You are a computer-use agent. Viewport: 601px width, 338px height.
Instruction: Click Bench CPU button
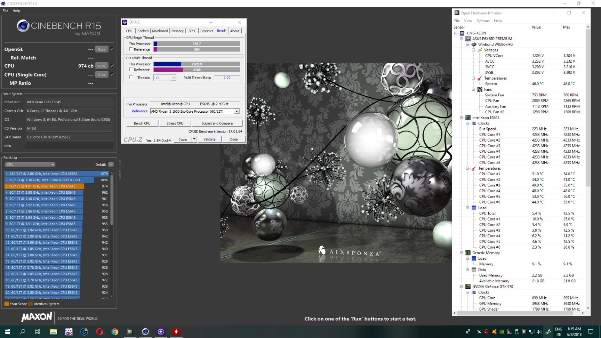pos(142,123)
